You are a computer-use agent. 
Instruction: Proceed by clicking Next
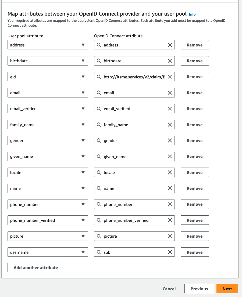tap(227, 288)
